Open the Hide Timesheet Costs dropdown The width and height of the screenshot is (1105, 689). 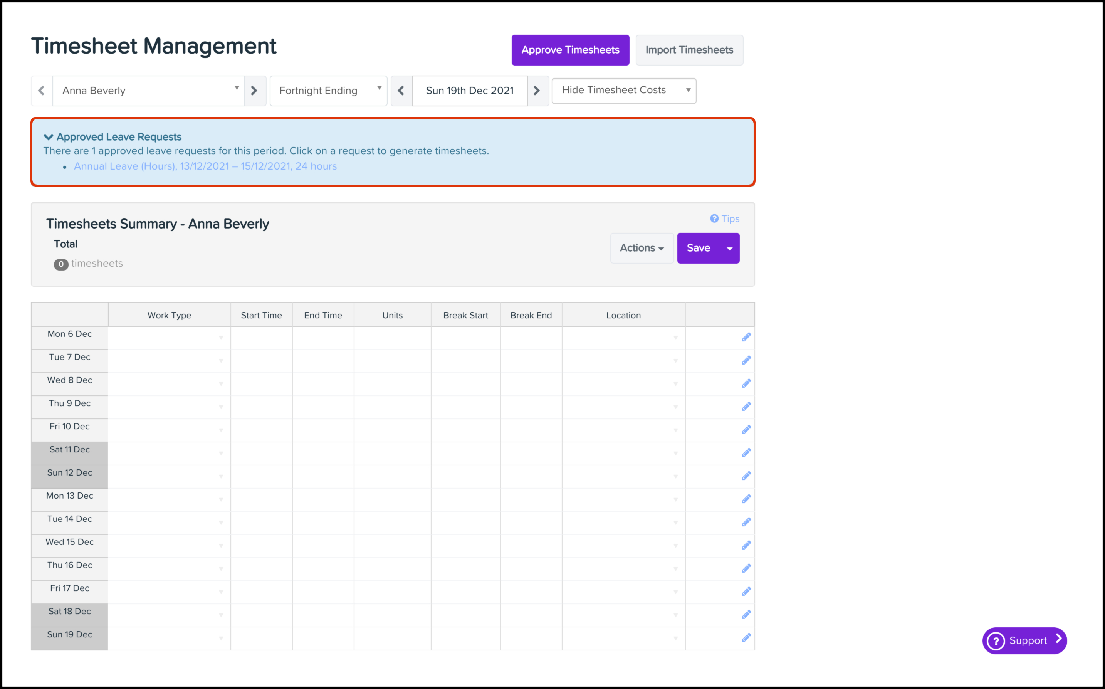click(x=623, y=90)
